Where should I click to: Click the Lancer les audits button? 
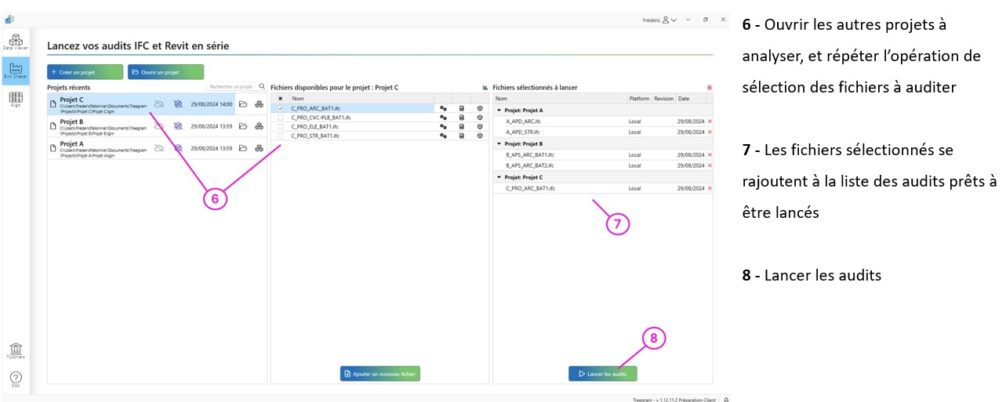point(602,375)
